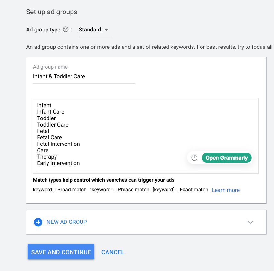Click SAVE AND CONTINUE

click(61, 252)
